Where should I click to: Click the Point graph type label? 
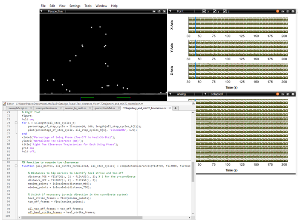[180, 11]
